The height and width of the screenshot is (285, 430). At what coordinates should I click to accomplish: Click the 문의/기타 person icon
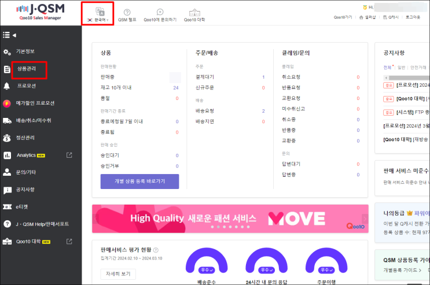tap(6, 172)
